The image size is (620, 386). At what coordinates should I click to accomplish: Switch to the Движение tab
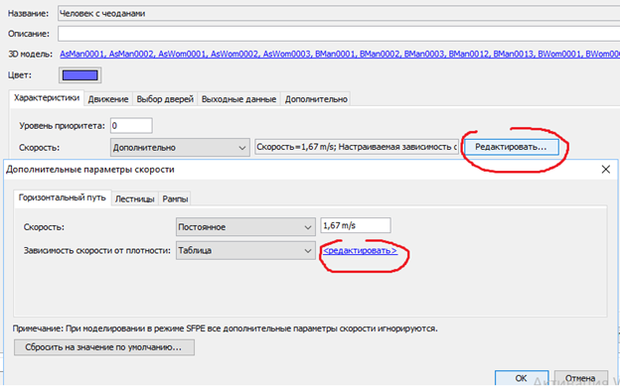point(108,99)
